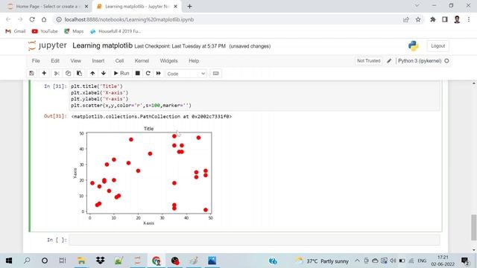Insert cell below with plus icon
This screenshot has width=477, height=268.
pos(44,73)
